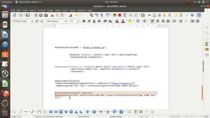Viewport: 210px width, 118px height.
Task: Adjust the zoom slider
Action: point(192,117)
